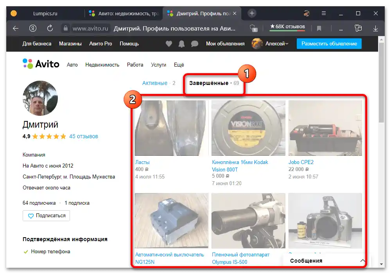Open the browser hamburger menu
The image size is (391, 274).
[324, 13]
